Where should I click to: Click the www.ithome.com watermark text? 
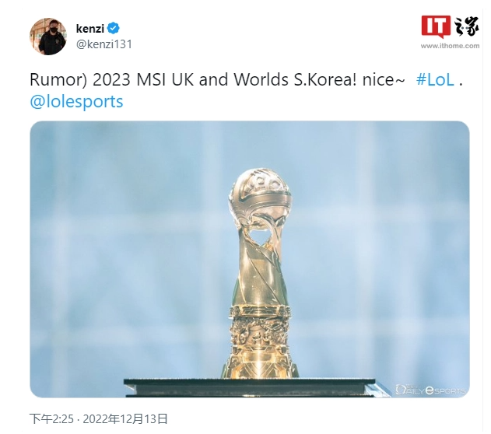[x=450, y=46]
